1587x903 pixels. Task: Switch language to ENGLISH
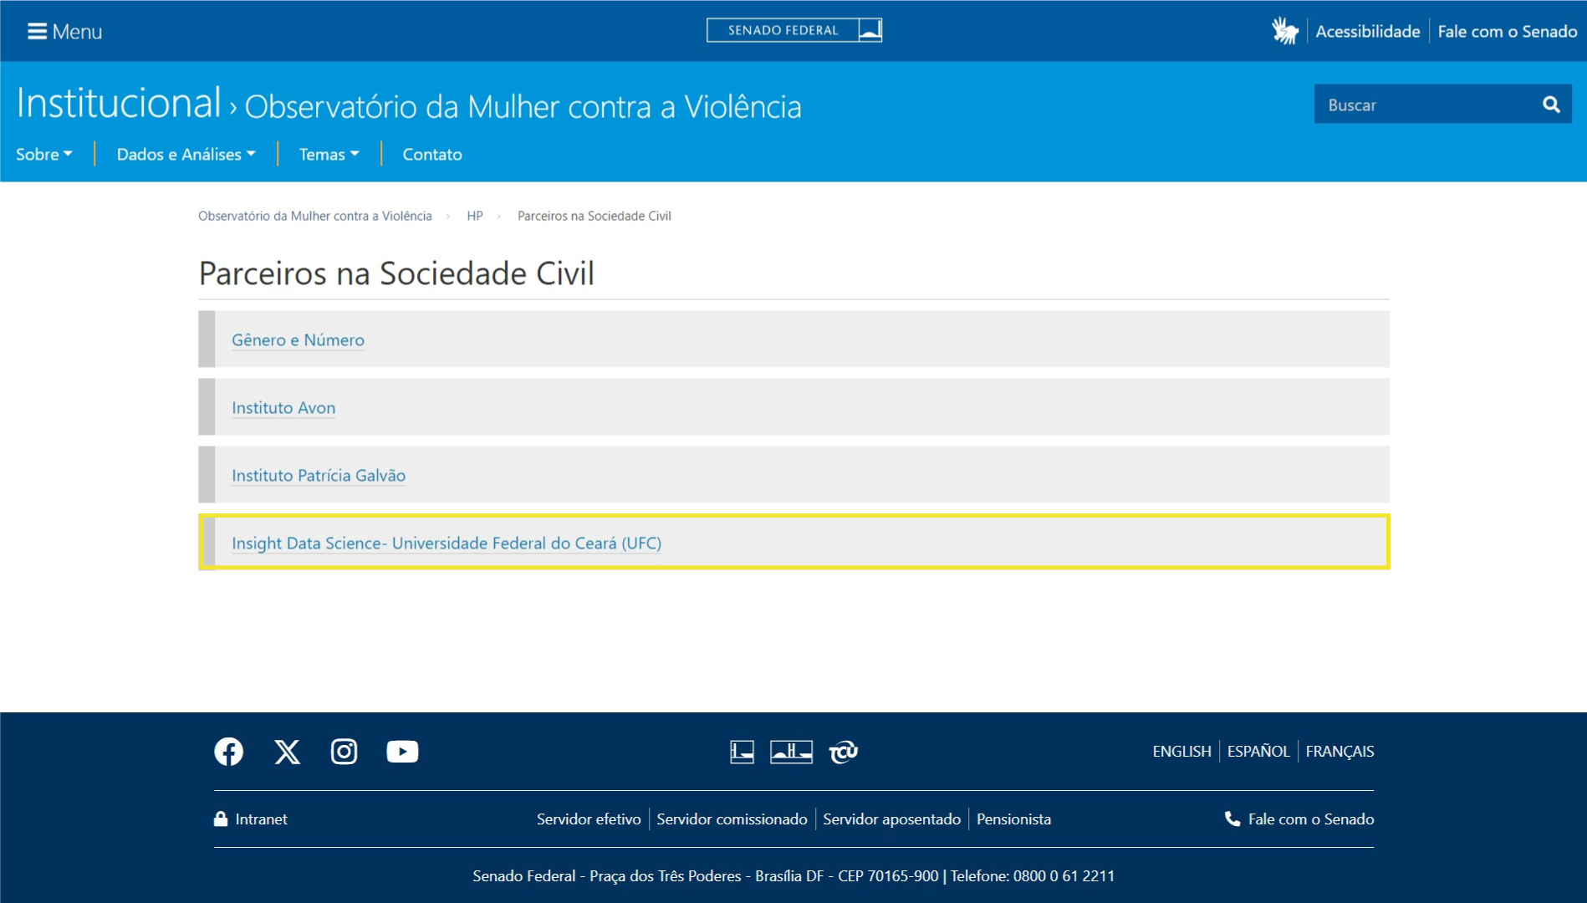[1181, 751]
